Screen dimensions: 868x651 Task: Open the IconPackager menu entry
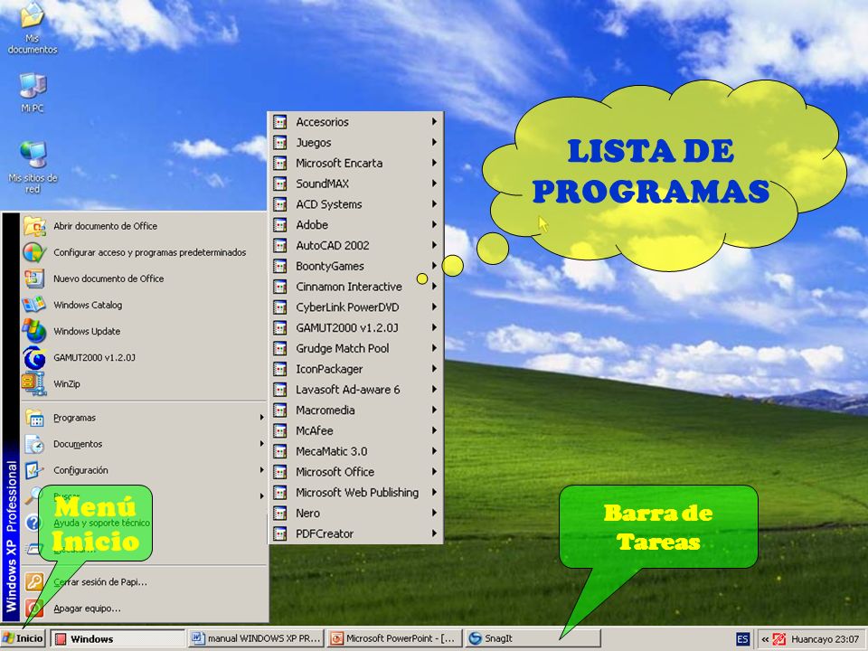point(356,369)
